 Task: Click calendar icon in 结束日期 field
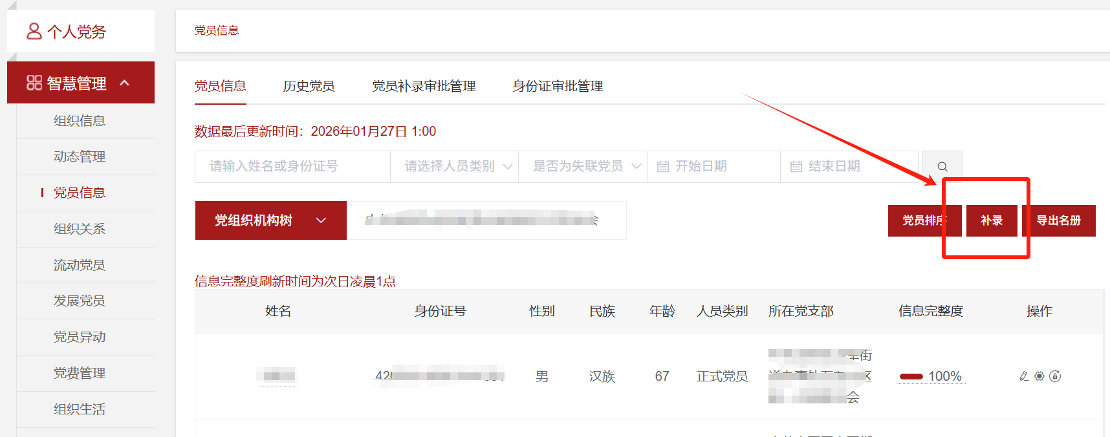[x=796, y=167]
